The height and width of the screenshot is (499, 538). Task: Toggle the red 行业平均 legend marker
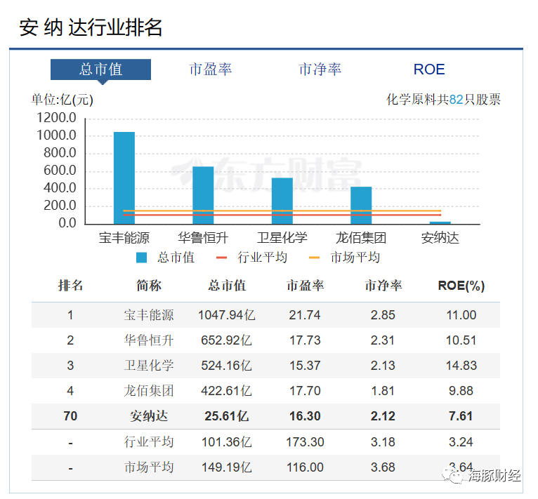[x=221, y=258]
